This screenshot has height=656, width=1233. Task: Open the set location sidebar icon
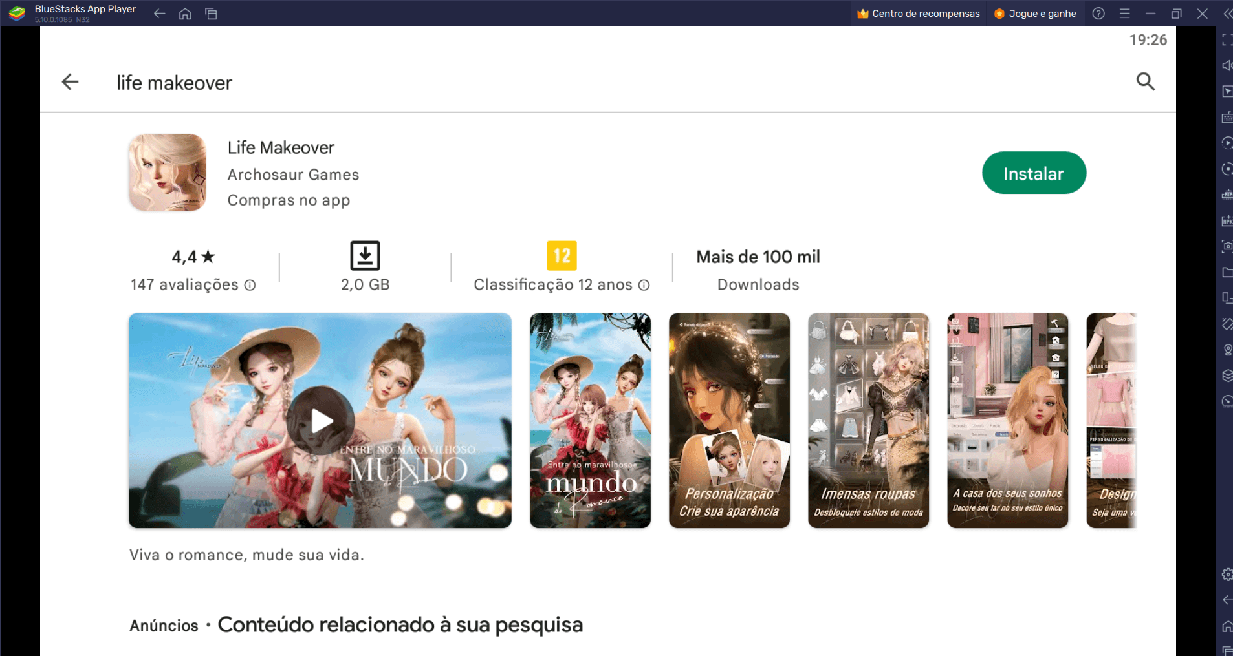pos(1227,350)
